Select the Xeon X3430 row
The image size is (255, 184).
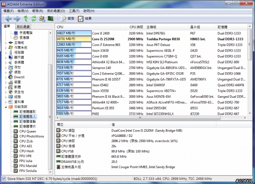tap(151, 51)
